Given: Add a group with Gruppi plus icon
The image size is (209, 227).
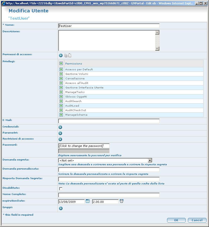Looking at the screenshot, I should (x=61, y=208).
